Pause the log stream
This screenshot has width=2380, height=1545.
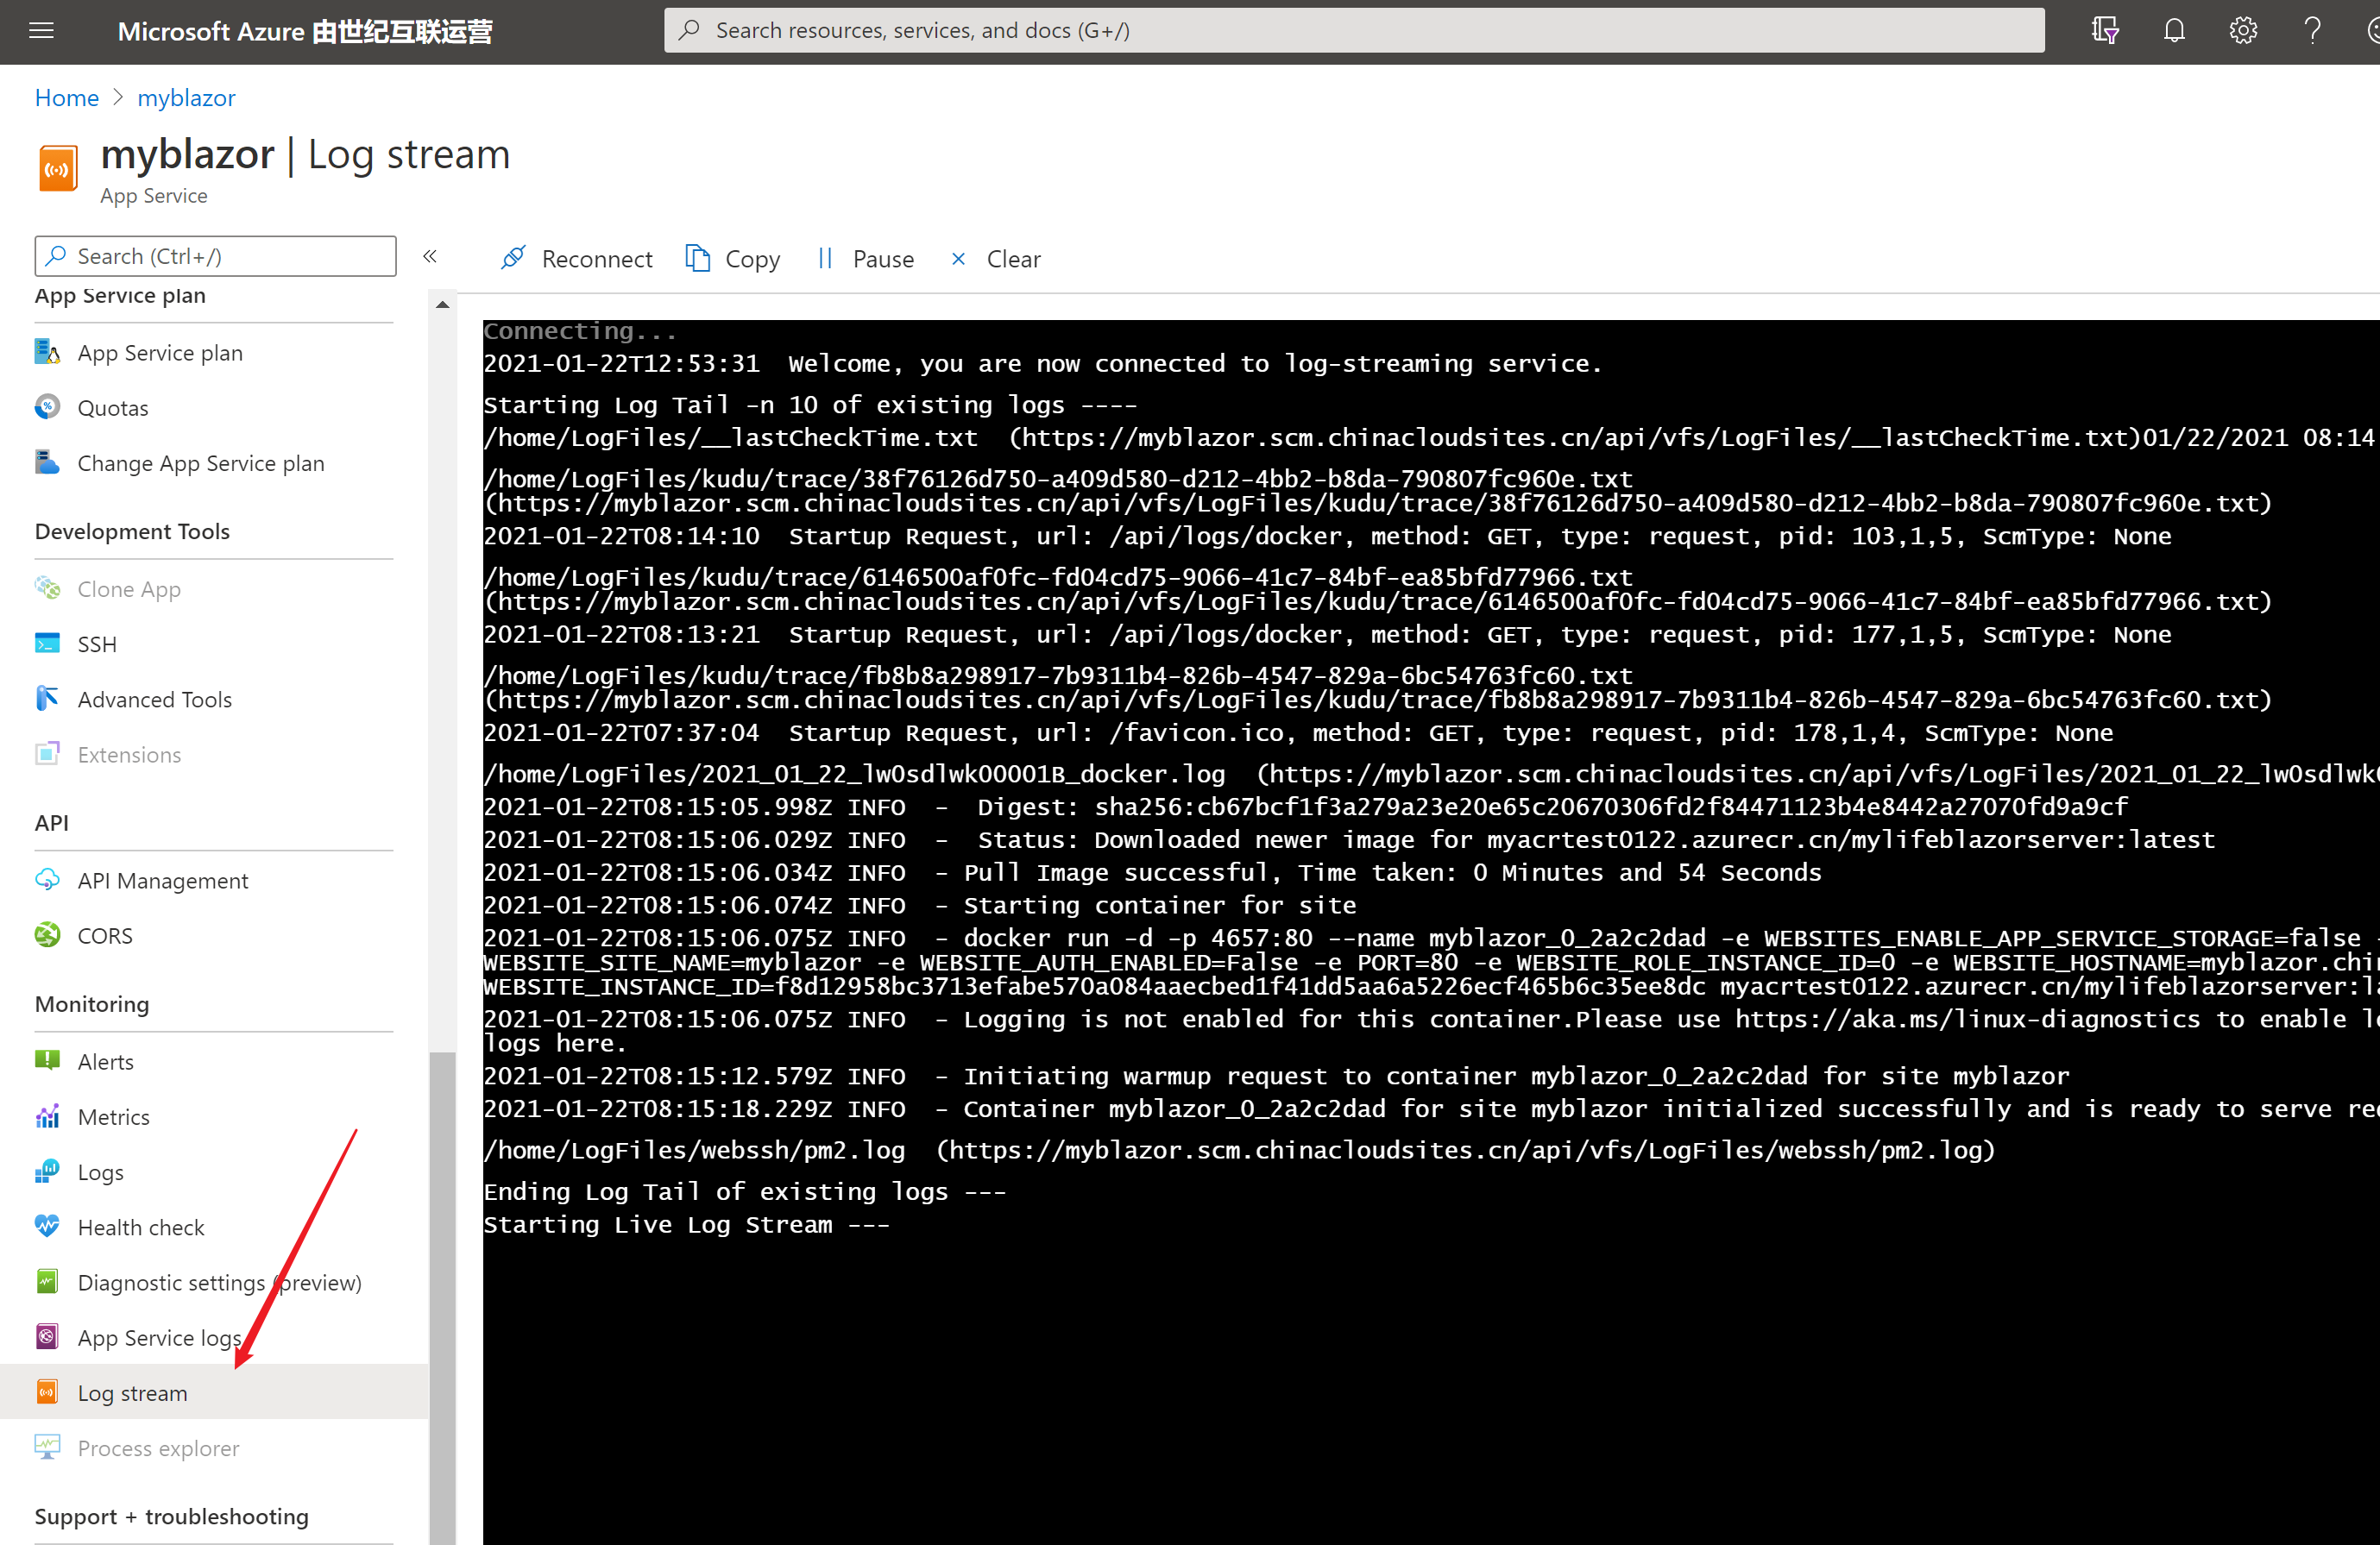866,259
